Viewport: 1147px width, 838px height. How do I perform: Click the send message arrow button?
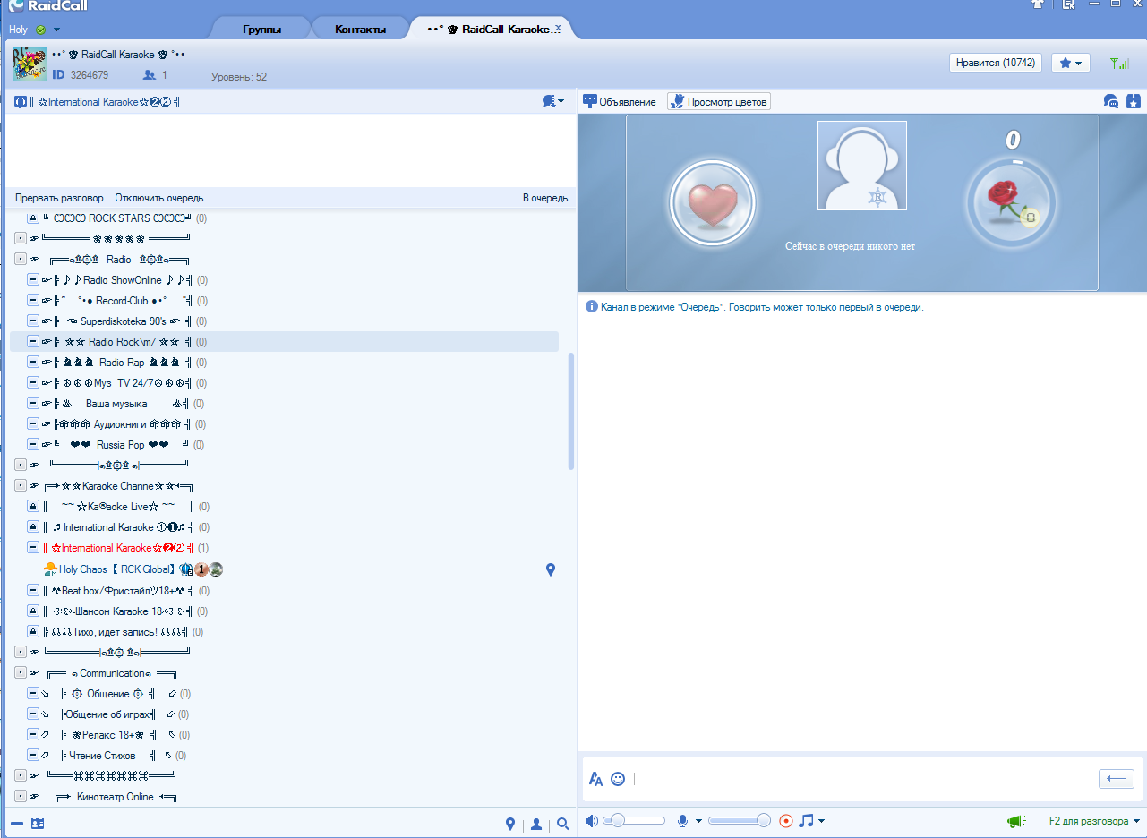(1117, 779)
